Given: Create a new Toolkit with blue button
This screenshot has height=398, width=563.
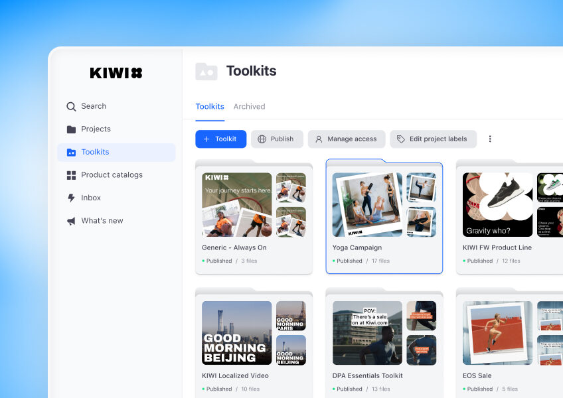Looking at the screenshot, I should (x=221, y=139).
